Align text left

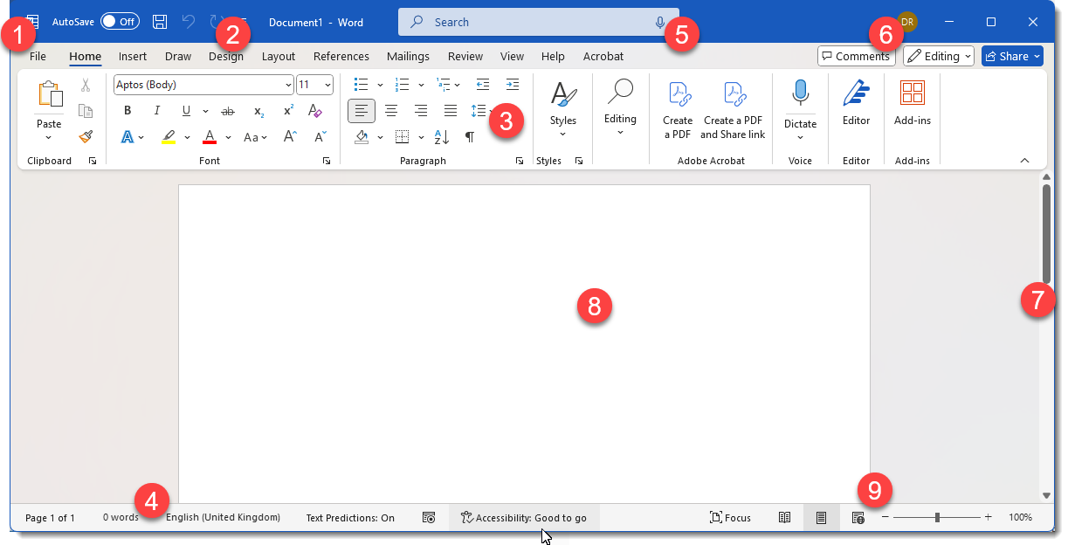(x=362, y=111)
